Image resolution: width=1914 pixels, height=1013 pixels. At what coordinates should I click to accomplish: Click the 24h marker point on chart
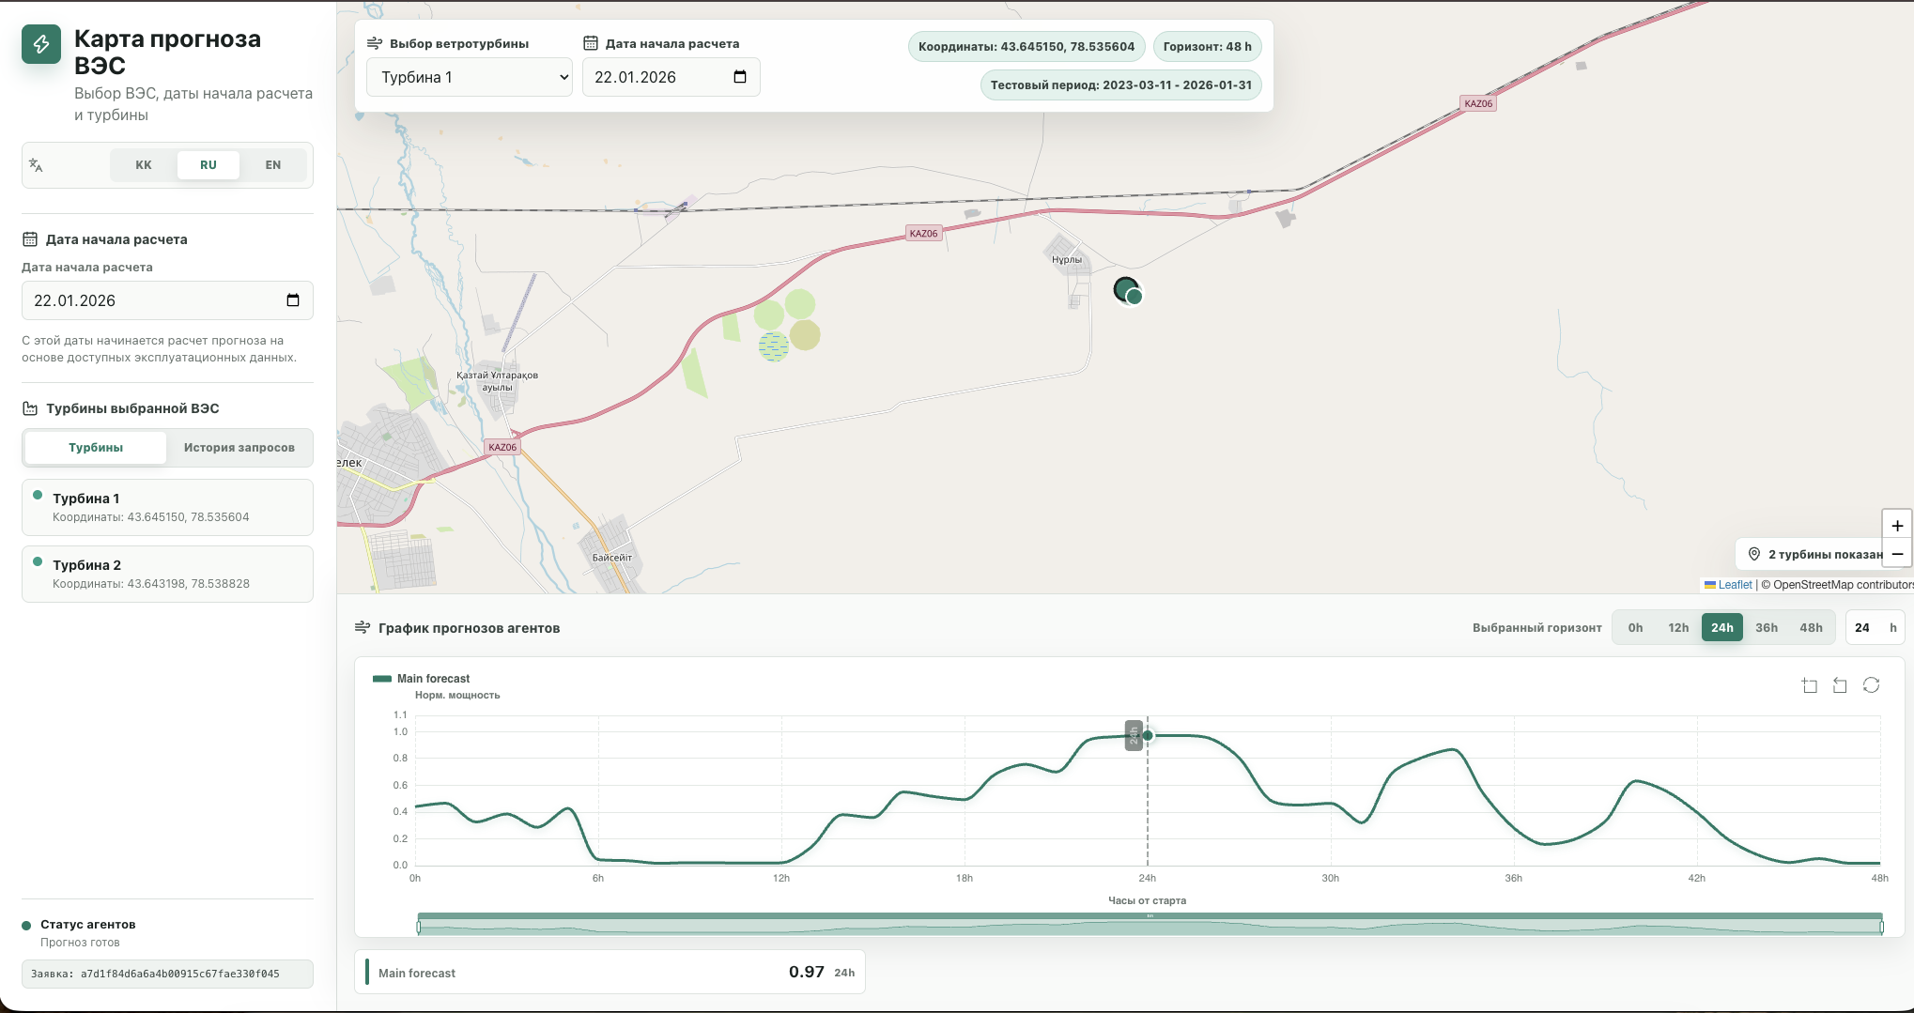(1148, 735)
